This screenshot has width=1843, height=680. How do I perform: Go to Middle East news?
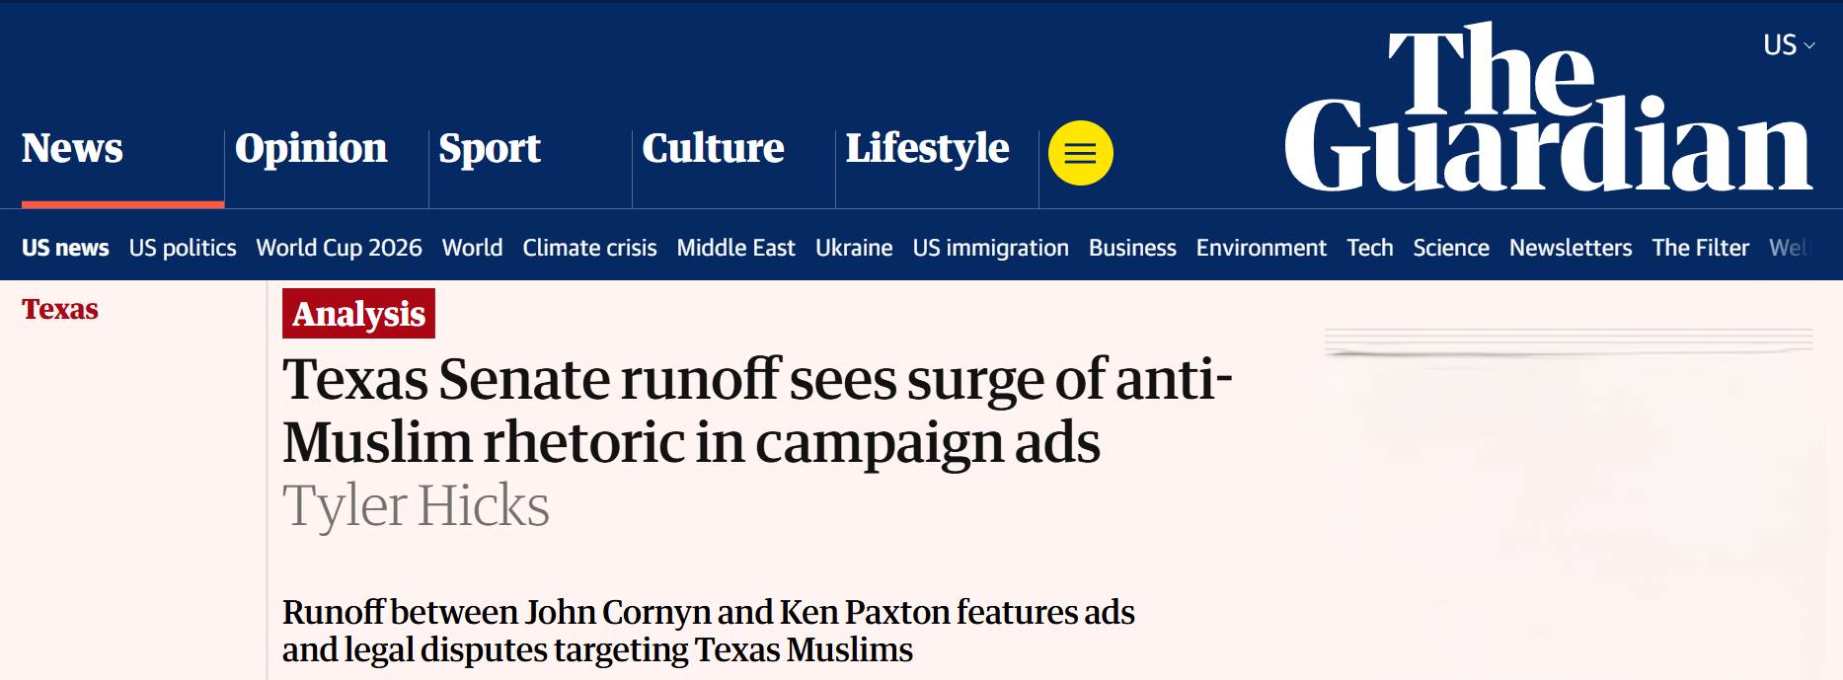[x=735, y=248]
